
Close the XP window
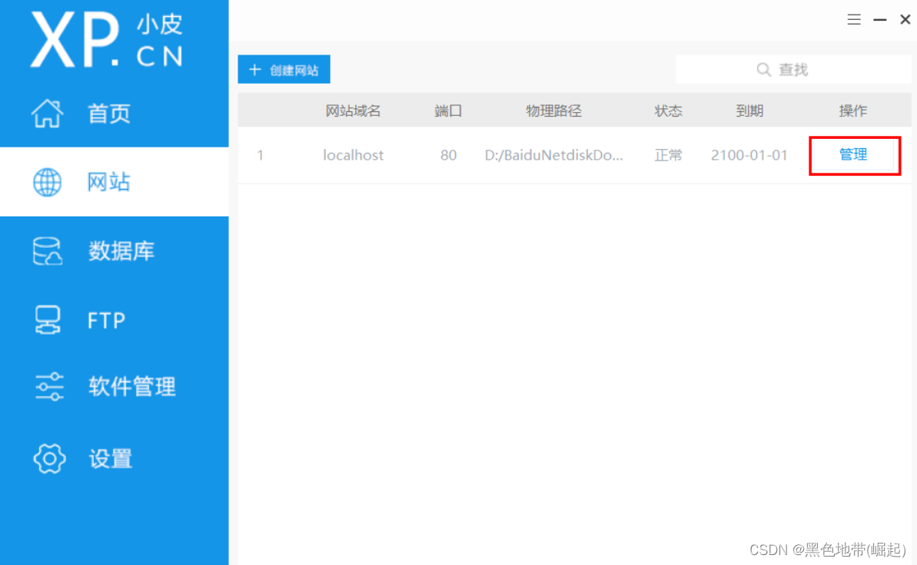point(905,20)
